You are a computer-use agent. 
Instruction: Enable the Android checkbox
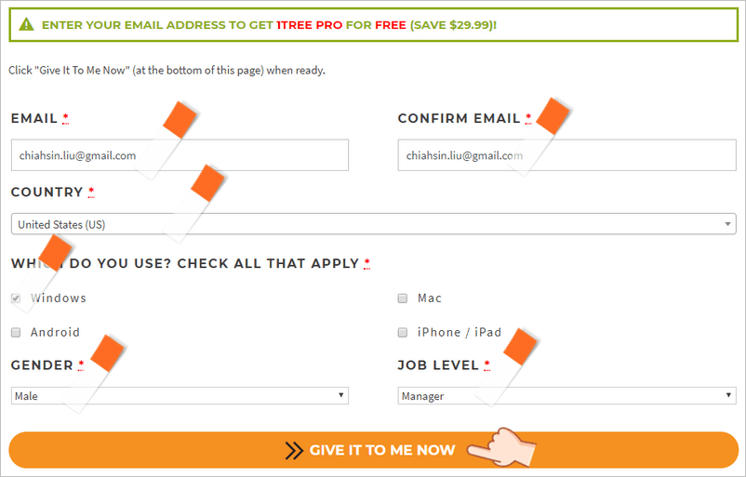click(16, 333)
